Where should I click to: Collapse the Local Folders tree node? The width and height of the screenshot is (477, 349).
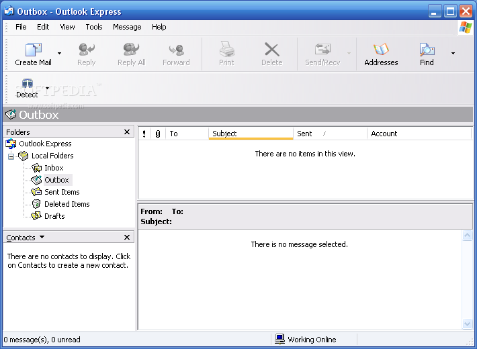[x=11, y=156]
